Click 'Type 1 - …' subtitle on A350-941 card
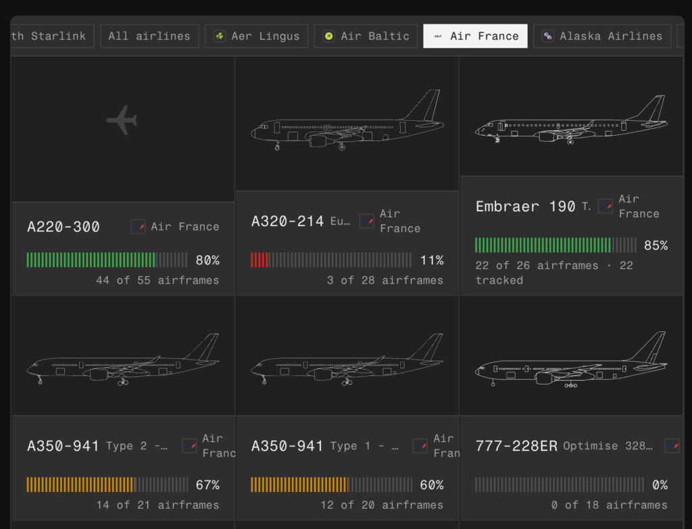The width and height of the screenshot is (692, 529). (364, 446)
